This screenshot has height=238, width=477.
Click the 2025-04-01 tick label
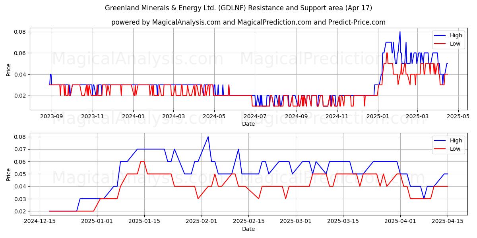click(x=400, y=222)
